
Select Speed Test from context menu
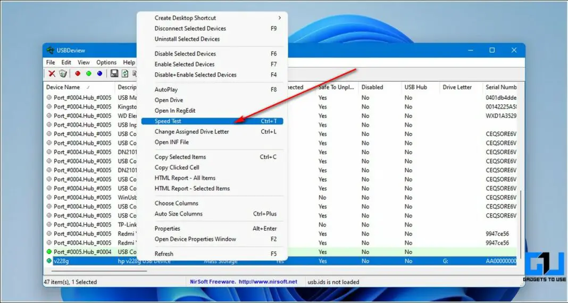(x=168, y=121)
